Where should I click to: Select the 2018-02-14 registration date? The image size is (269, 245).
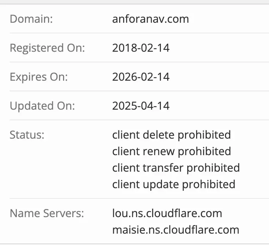pyautogui.click(x=141, y=48)
